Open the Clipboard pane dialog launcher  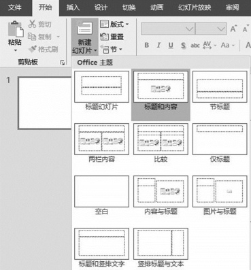(x=62, y=63)
